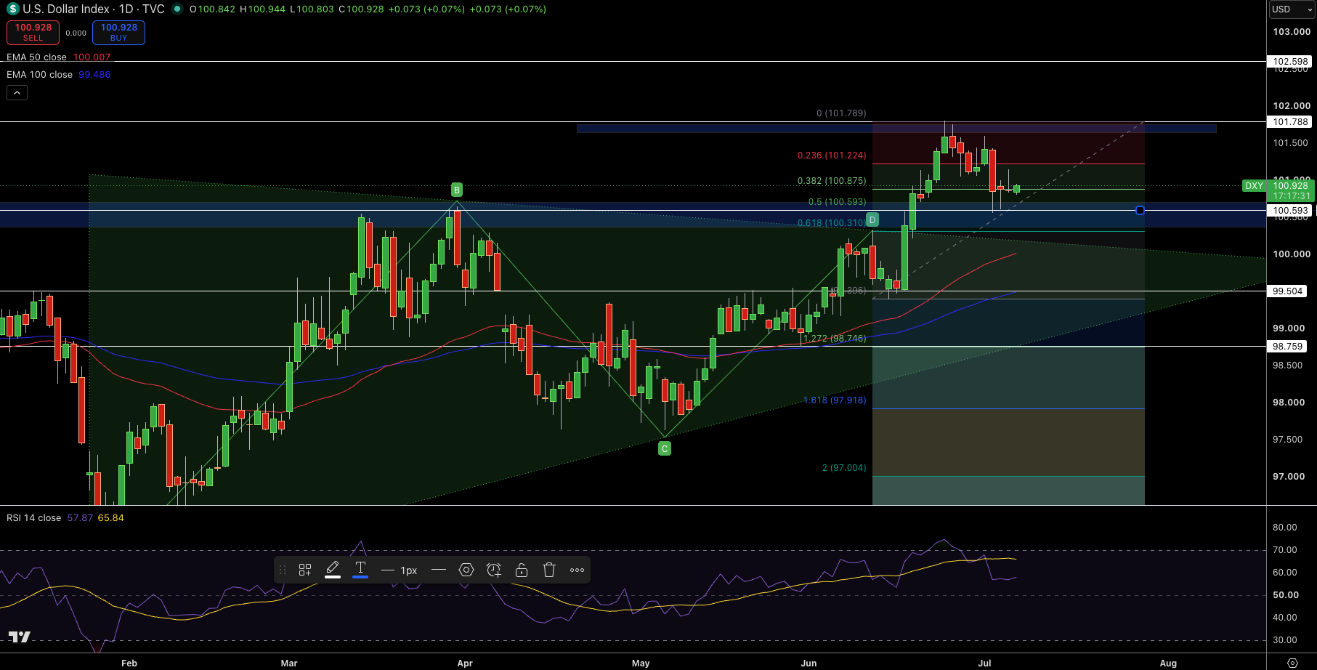The width and height of the screenshot is (1317, 670).
Task: Add alert on drawing clock icon
Action: 494,570
